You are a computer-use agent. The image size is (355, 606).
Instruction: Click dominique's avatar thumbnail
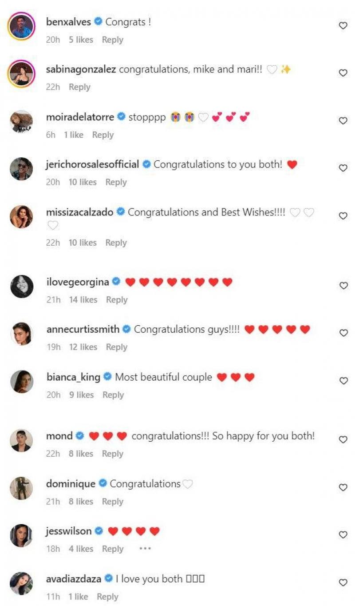pyautogui.click(x=21, y=488)
